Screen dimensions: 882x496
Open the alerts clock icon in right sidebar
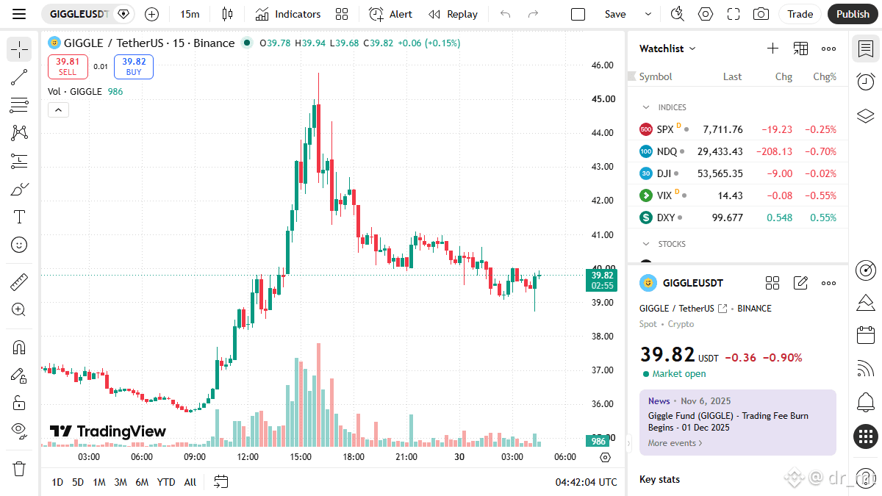click(866, 82)
